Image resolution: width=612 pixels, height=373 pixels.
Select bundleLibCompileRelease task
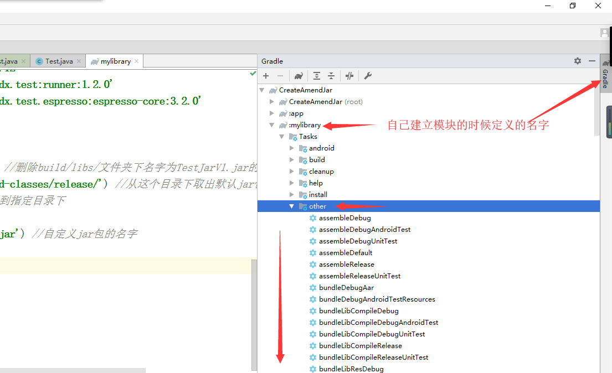point(360,346)
